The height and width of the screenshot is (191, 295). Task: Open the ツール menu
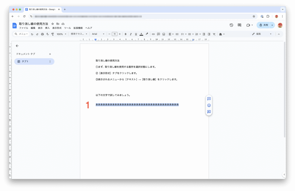pyautogui.click(x=67, y=28)
